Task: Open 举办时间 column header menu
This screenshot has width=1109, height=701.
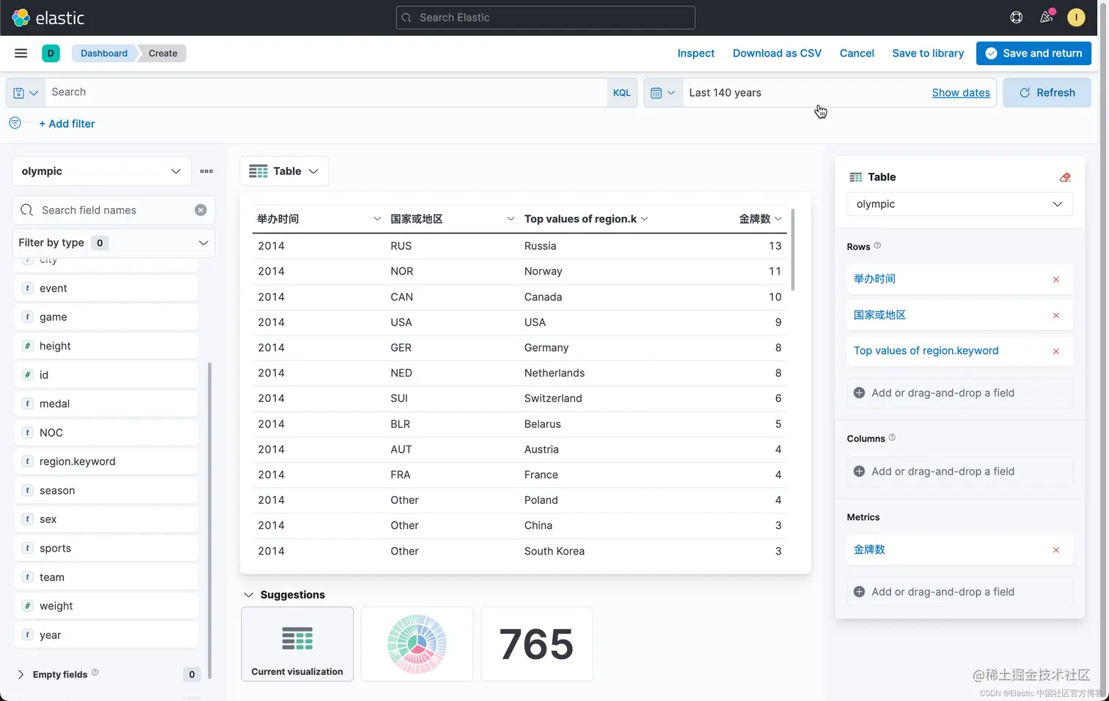Action: pos(377,219)
